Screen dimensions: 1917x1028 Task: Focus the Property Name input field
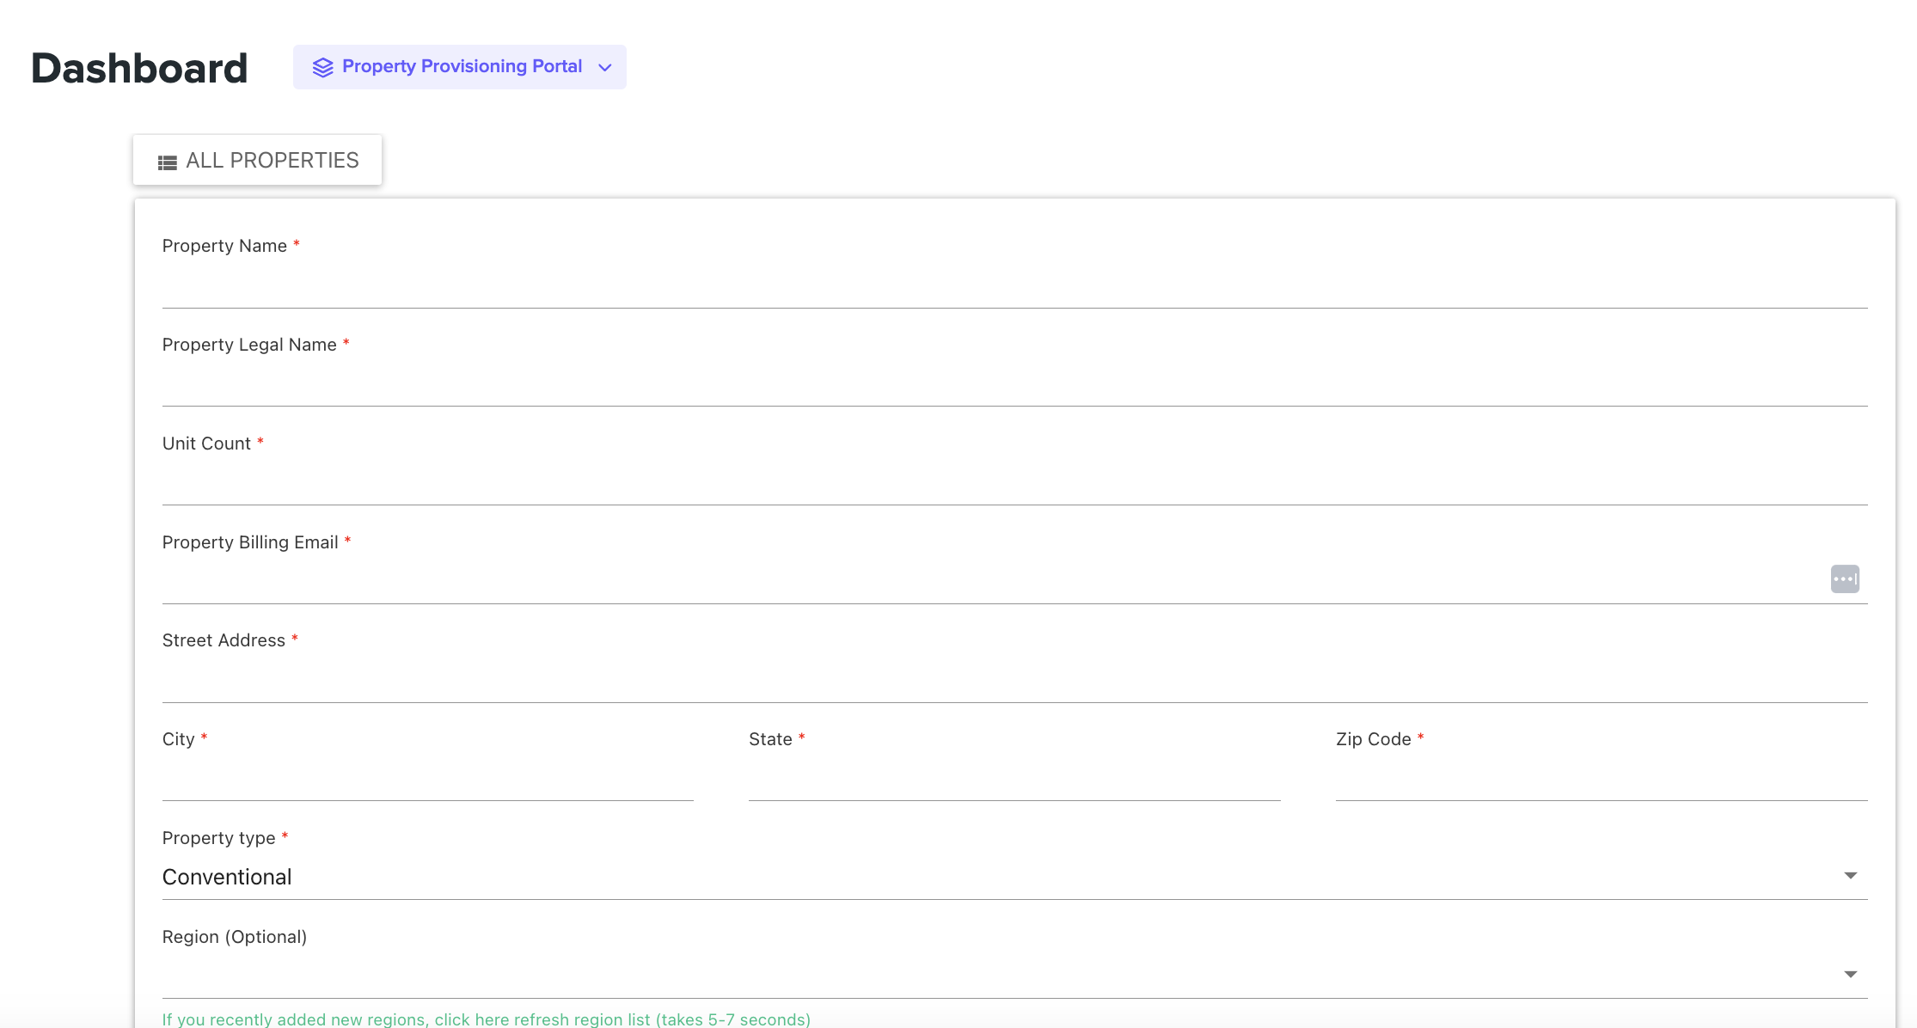click(1014, 285)
